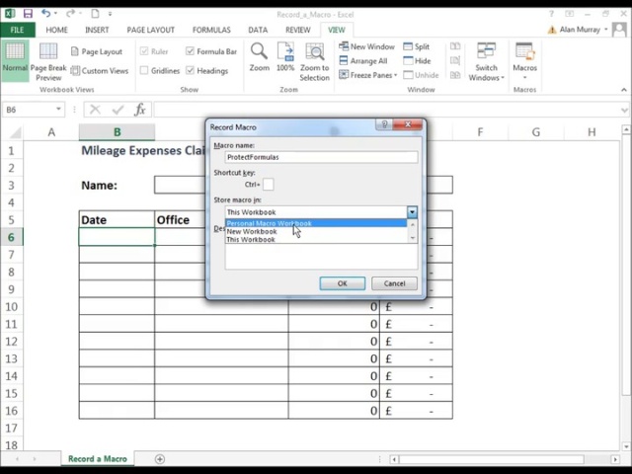Image resolution: width=632 pixels, height=474 pixels.
Task: Set zoom to 100% icon
Action: 285,53
